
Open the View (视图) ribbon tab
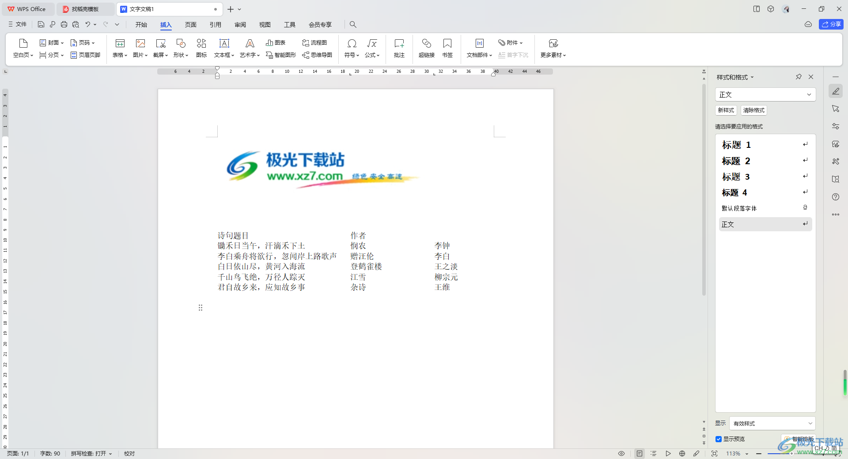click(265, 25)
